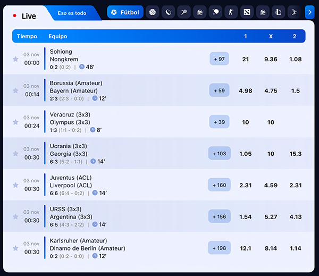Select the tennis racket sport icon
This screenshot has width=319, height=276.
183,12
